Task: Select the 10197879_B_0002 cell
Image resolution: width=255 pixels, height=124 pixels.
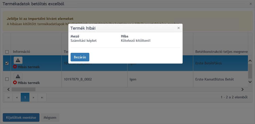Action: click(x=94, y=79)
